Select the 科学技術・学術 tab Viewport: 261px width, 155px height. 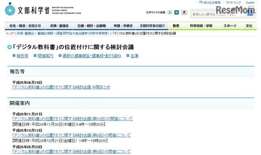tap(201, 26)
